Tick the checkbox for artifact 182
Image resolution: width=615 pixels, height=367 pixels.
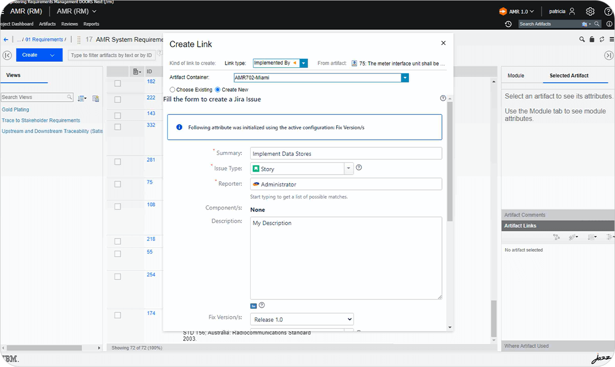point(118,83)
